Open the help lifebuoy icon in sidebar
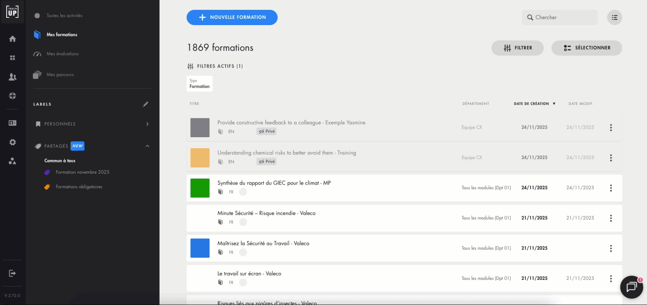The image size is (647, 305). 12,96
